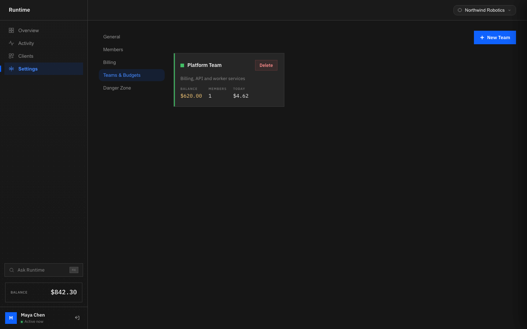The width and height of the screenshot is (527, 329).
Task: Select Settings in the sidebar
Action: pyautogui.click(x=44, y=69)
